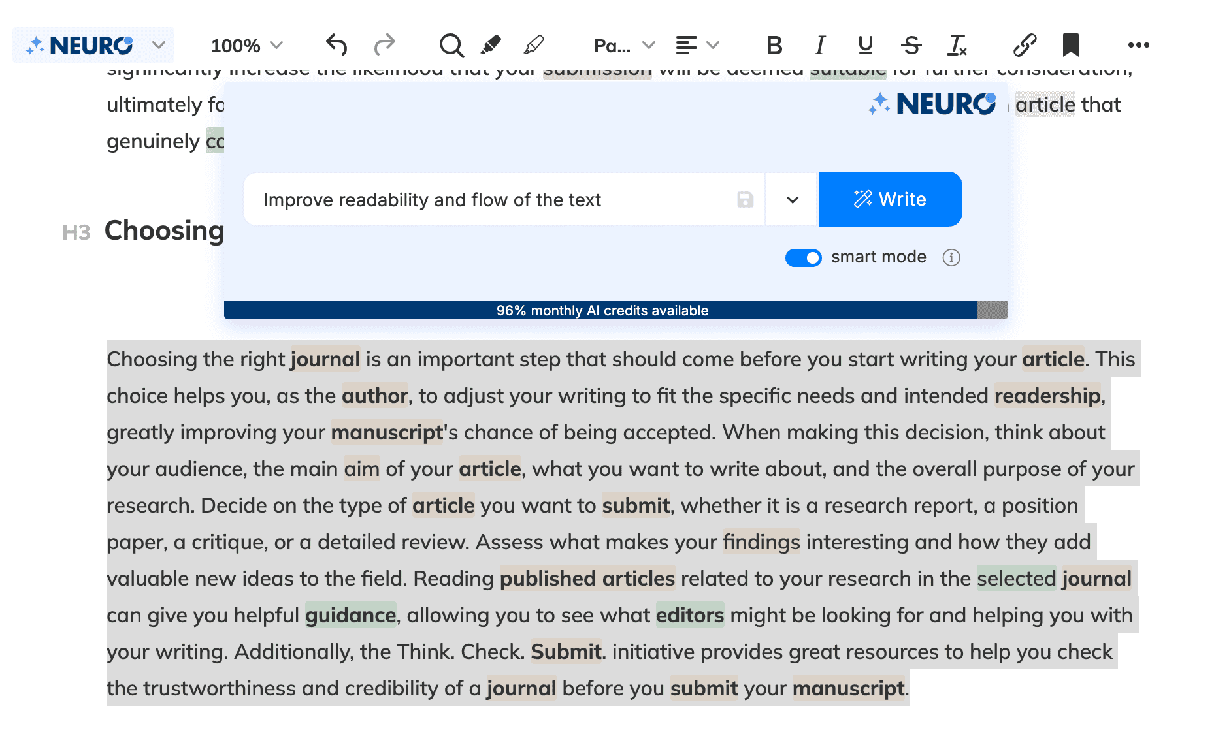
Task: Click the capitalized 'Submit' in Think. Check. Submit.
Action: pos(566,652)
